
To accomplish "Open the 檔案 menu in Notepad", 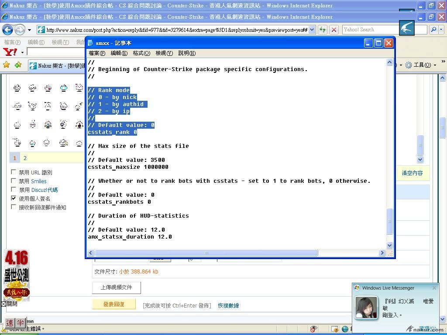I will pos(96,53).
